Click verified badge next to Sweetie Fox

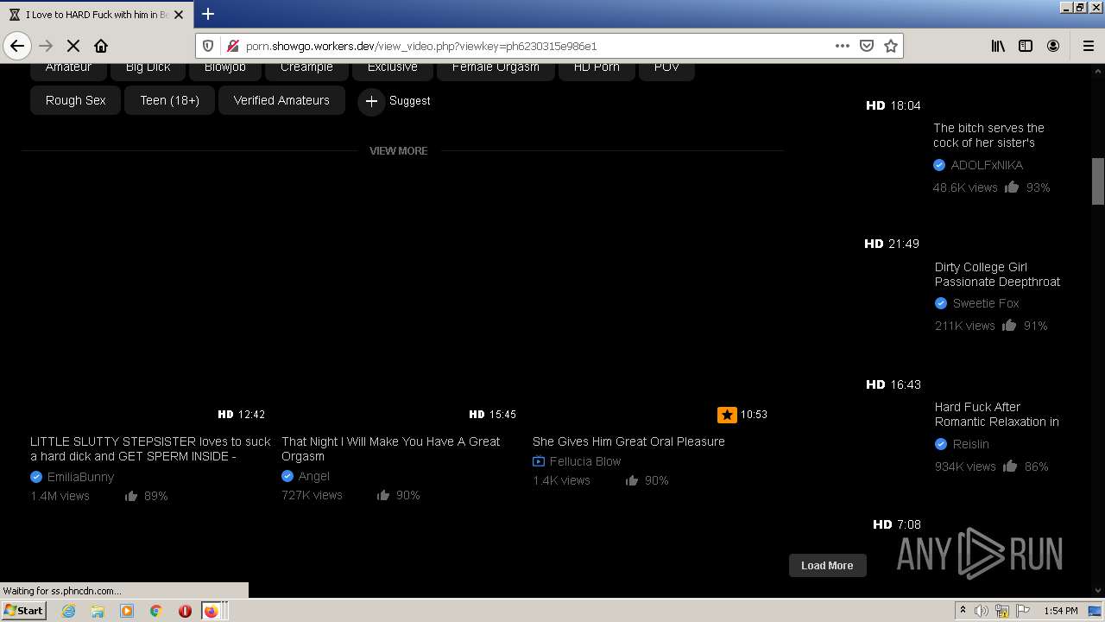[x=941, y=303]
